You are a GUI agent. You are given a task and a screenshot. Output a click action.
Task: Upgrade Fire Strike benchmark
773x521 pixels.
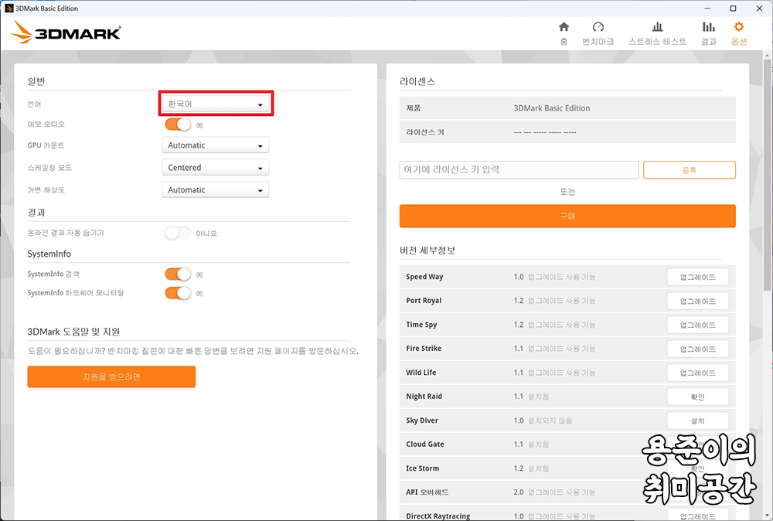697,349
